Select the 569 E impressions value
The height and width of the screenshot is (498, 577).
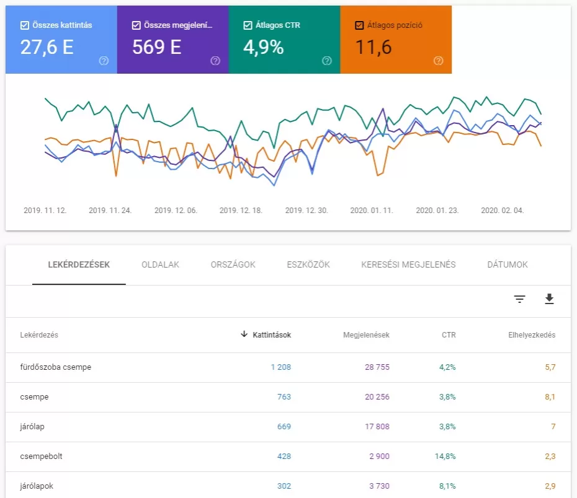(157, 47)
